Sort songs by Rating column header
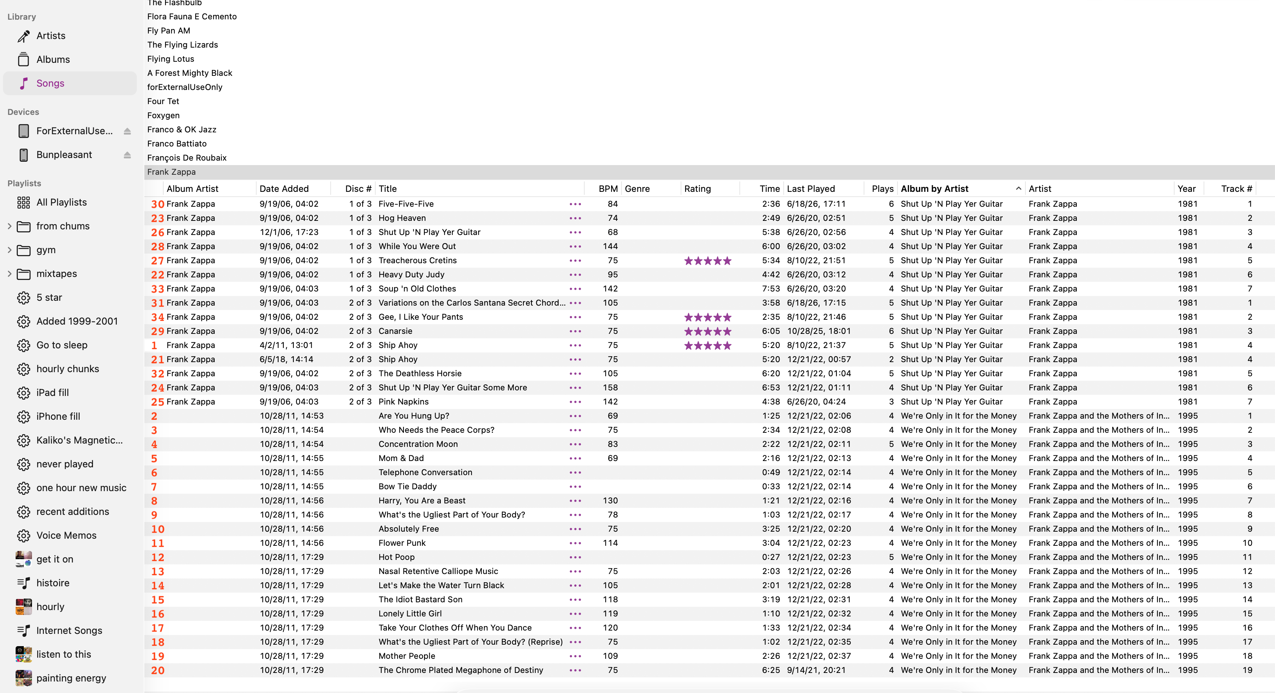This screenshot has height=693, width=1275. pos(710,188)
